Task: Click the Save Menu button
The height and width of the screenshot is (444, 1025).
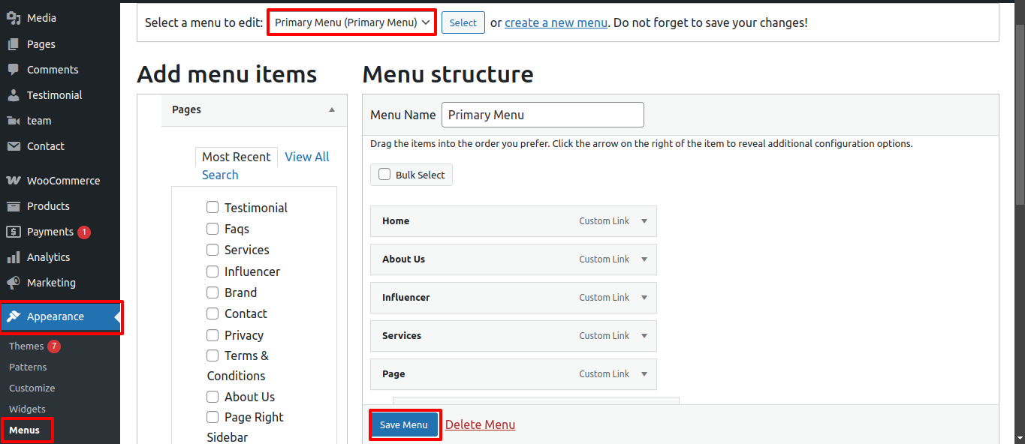Action: 404,424
